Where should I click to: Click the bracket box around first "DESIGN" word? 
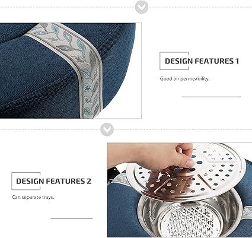point(174,61)
